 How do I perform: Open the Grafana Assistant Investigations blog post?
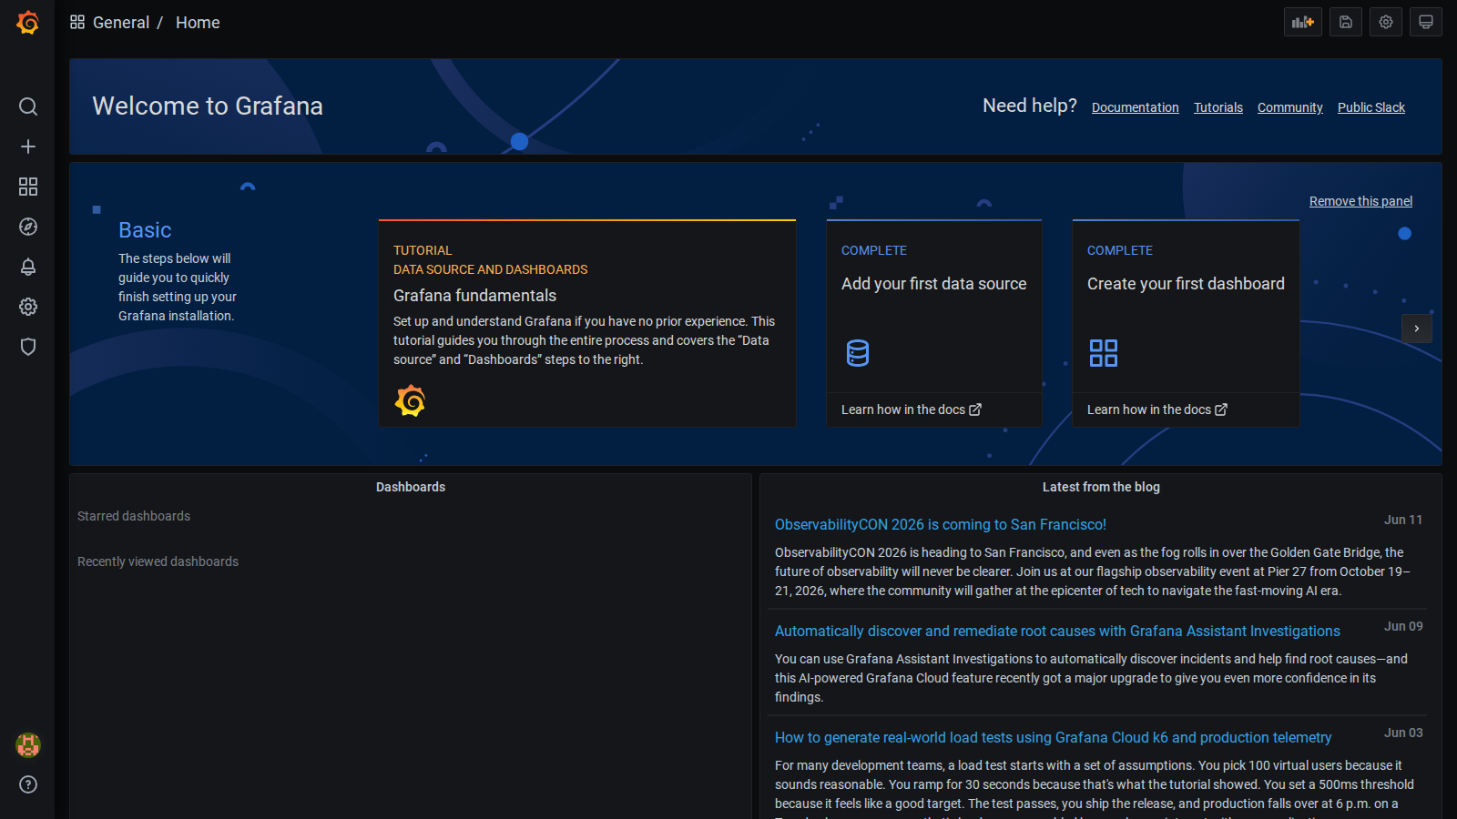click(1057, 631)
